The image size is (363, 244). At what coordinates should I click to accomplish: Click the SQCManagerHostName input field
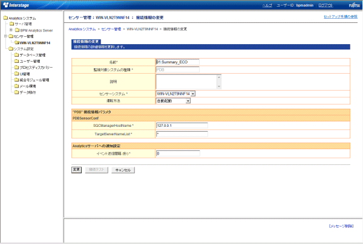click(182, 126)
